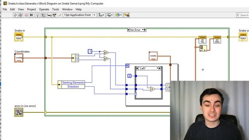Click the loop iteration i terminal
Image resolution: width=249 pixels, height=140 pixels.
point(130,76)
